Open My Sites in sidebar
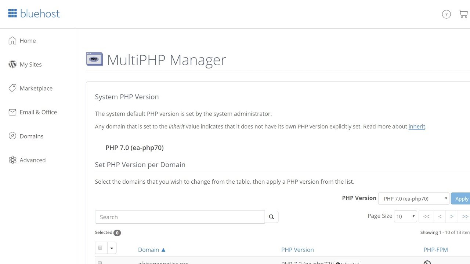Viewport: 470px width, 264px height. tap(31, 65)
